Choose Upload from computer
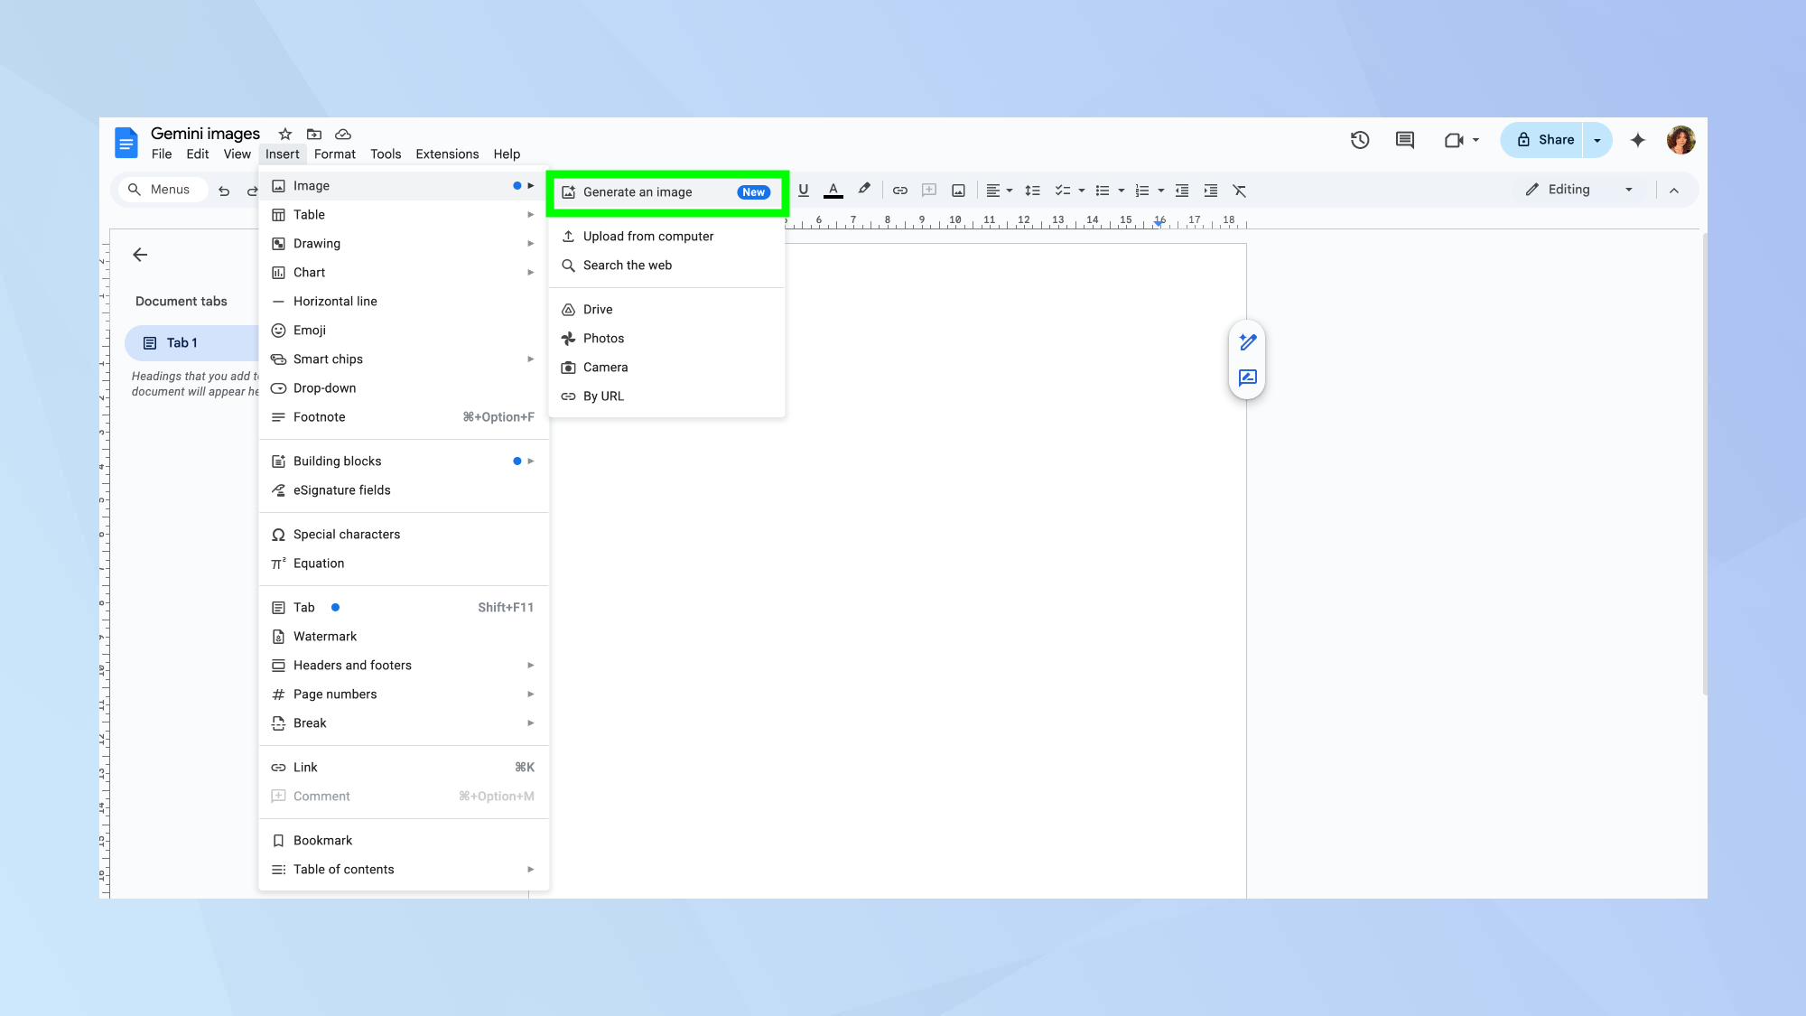Viewport: 1806px width, 1016px height. [648, 237]
